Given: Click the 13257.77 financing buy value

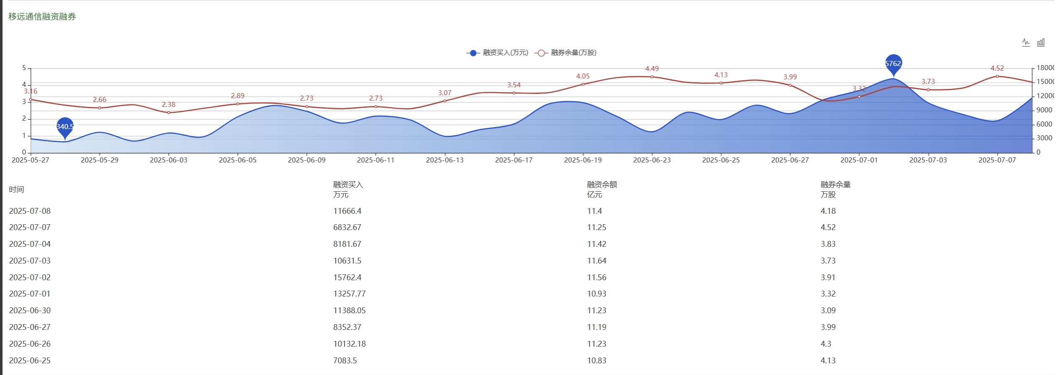Looking at the screenshot, I should [350, 294].
